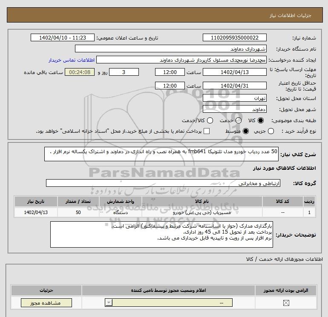Open the buyer contact info link (اطلاعات تماس خریدار)
Viewport: 328px width, 317px height.
[72, 60]
